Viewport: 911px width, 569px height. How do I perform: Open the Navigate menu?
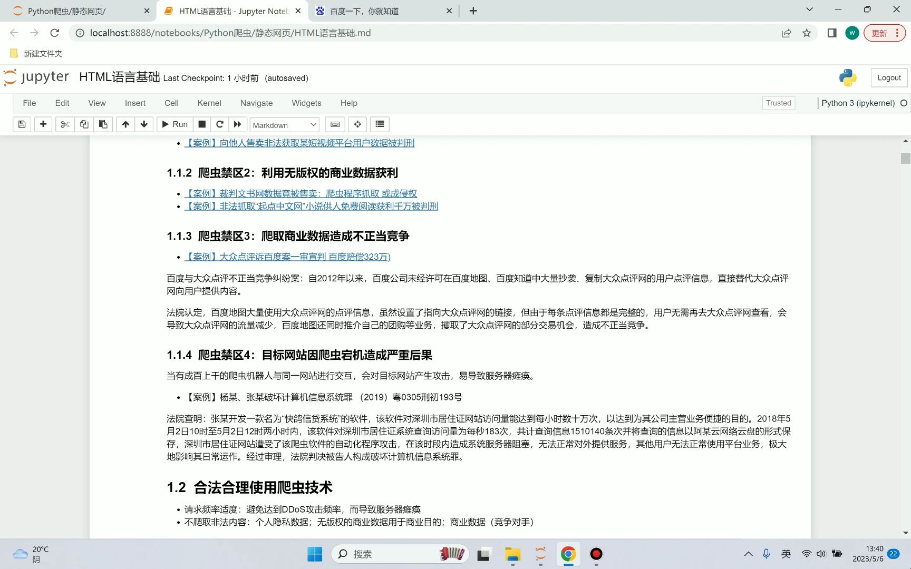(256, 103)
